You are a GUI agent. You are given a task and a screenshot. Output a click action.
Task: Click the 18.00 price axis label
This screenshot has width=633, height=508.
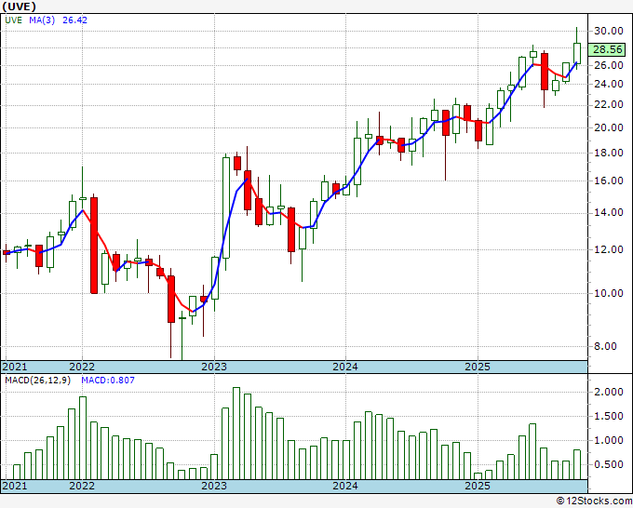[x=609, y=153]
